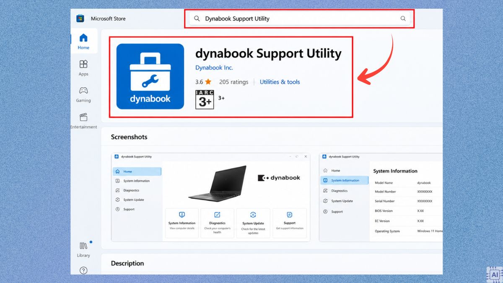Image resolution: width=503 pixels, height=283 pixels.
Task: Click the BIOS Version row label
Action: click(384, 211)
